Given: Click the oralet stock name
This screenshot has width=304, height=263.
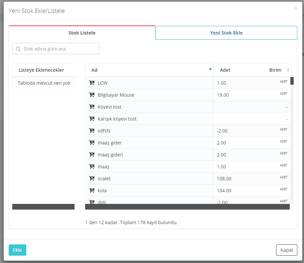Looking at the screenshot, I should tap(104, 179).
